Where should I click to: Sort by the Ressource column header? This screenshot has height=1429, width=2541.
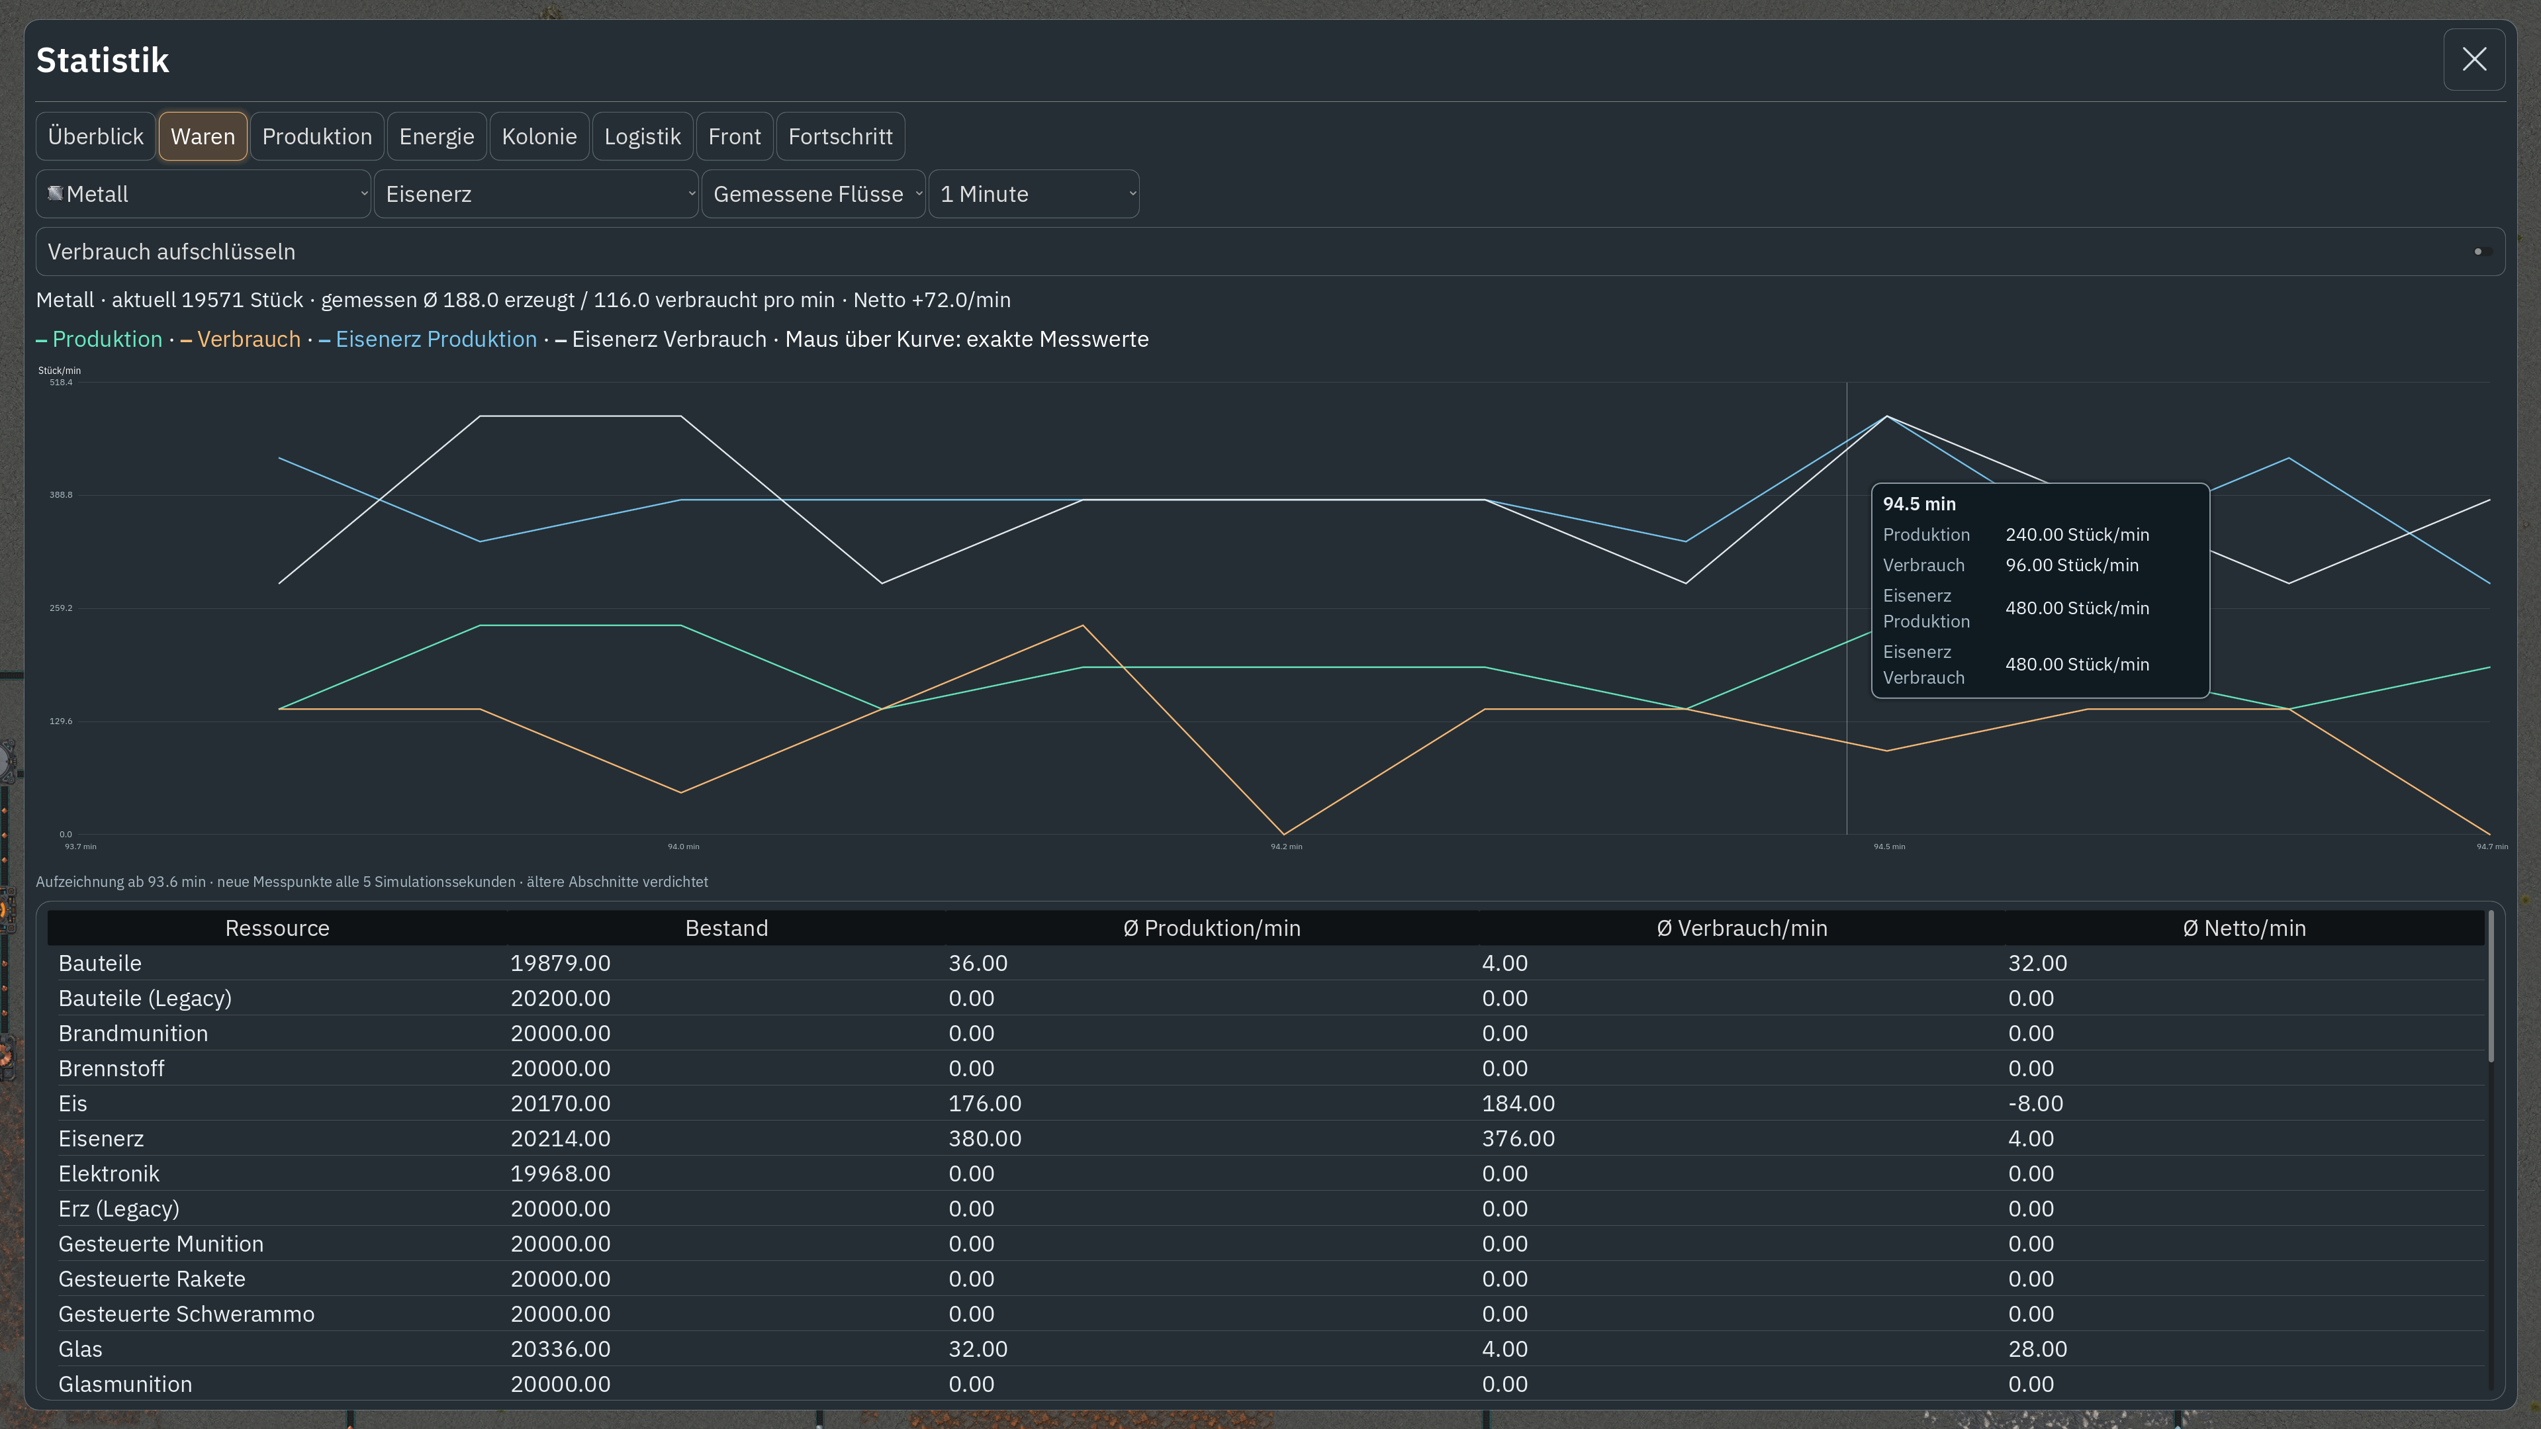pos(277,928)
